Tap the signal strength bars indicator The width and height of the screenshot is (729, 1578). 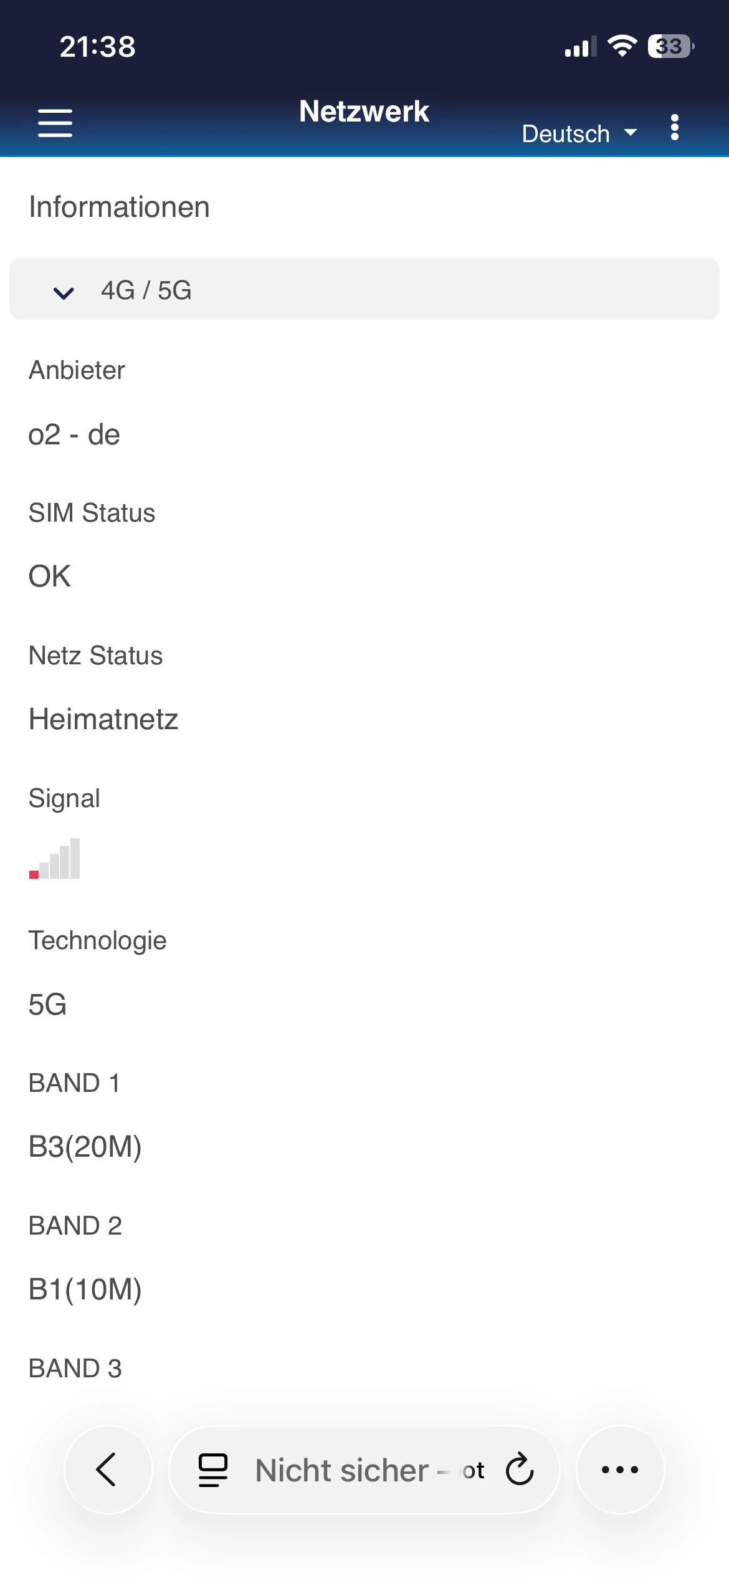pyautogui.click(x=55, y=859)
